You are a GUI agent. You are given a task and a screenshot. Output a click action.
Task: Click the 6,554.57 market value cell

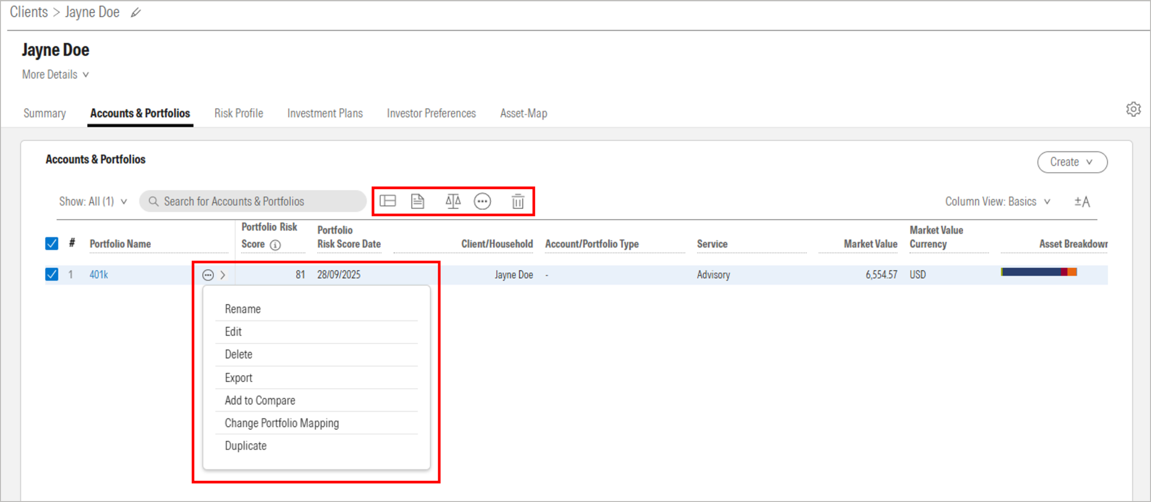(881, 275)
